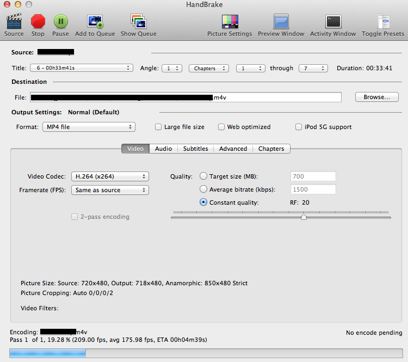Stop the current encode
The width and height of the screenshot is (408, 362).
point(38,21)
